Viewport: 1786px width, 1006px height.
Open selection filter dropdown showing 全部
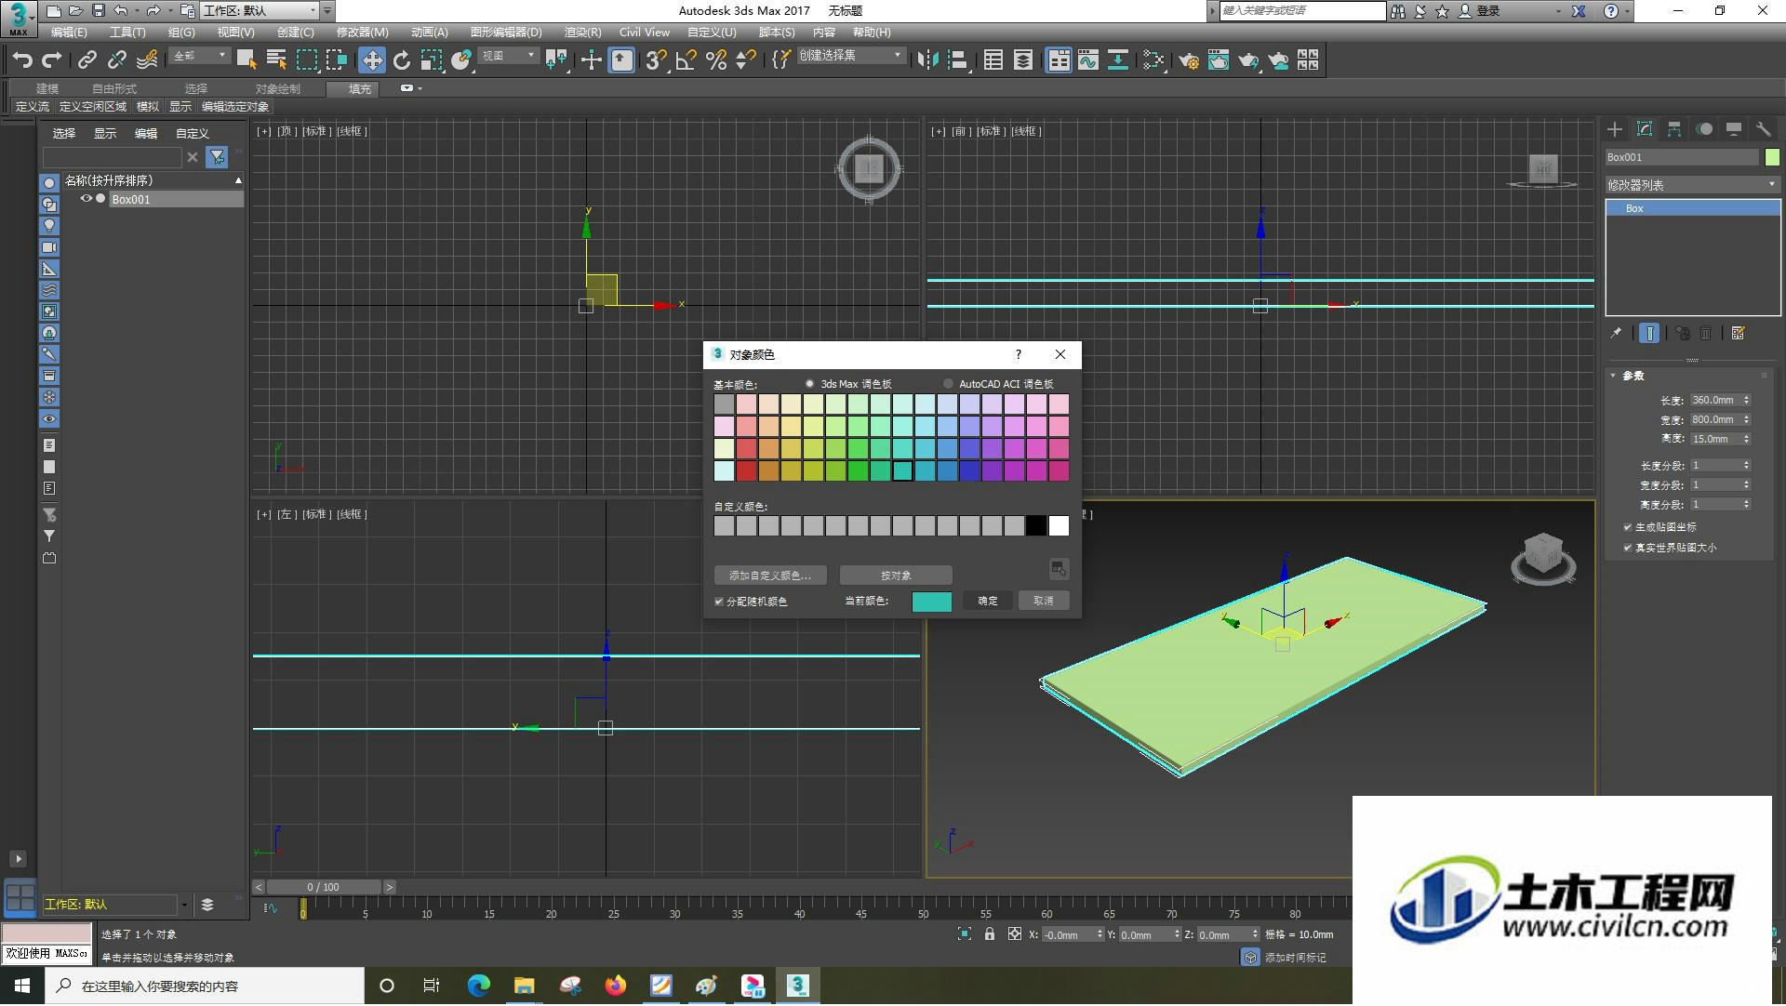pos(199,56)
